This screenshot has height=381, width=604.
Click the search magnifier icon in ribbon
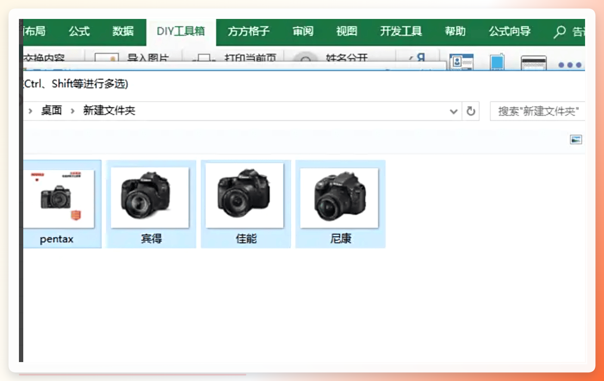click(x=559, y=32)
